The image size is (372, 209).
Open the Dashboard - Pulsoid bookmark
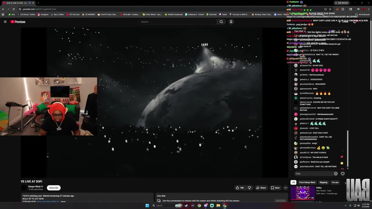194,14
